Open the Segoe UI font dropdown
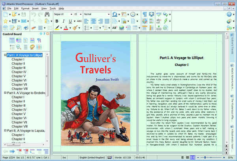This screenshot has width=237, height=161. [71, 14]
